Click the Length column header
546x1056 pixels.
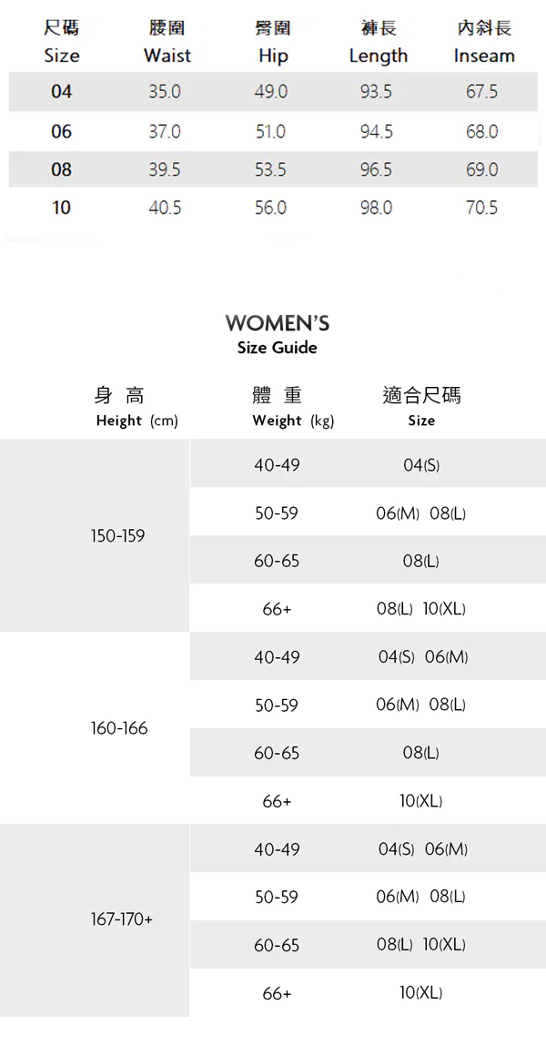coord(378,43)
